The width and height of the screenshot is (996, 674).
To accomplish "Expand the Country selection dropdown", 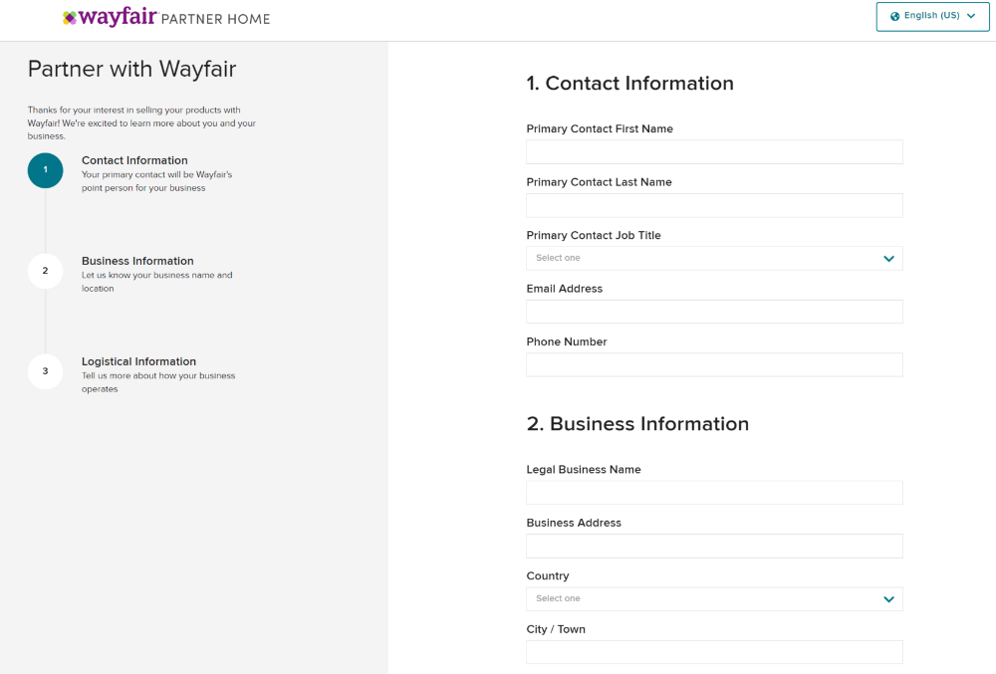I will (x=714, y=598).
